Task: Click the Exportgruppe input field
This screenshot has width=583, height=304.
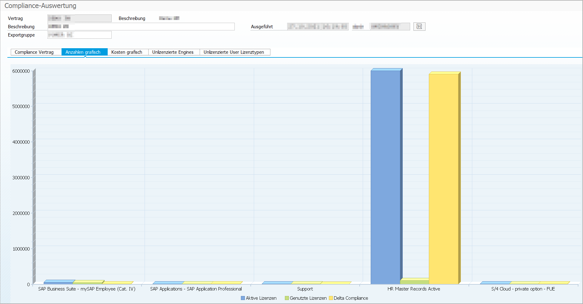Action: (x=80, y=35)
